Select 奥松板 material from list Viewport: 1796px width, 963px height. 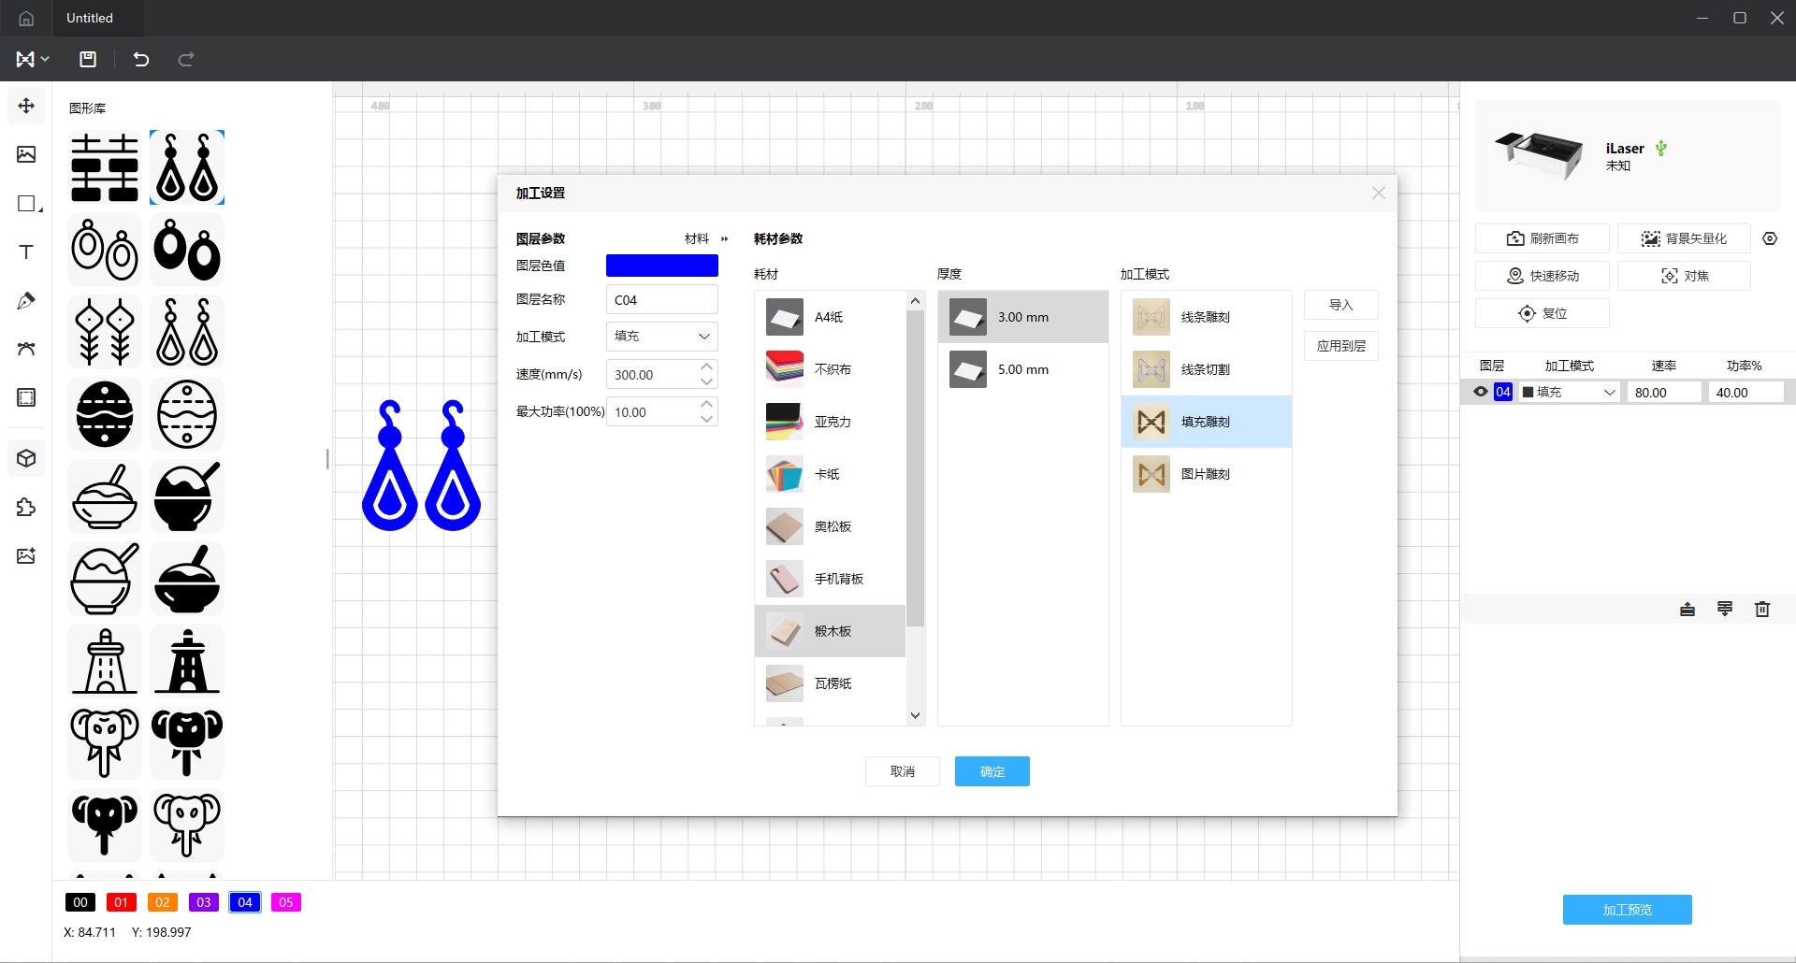pyautogui.click(x=831, y=526)
